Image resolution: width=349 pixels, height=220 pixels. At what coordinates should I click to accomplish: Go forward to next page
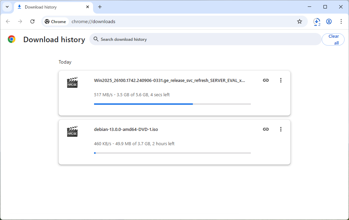(x=20, y=21)
